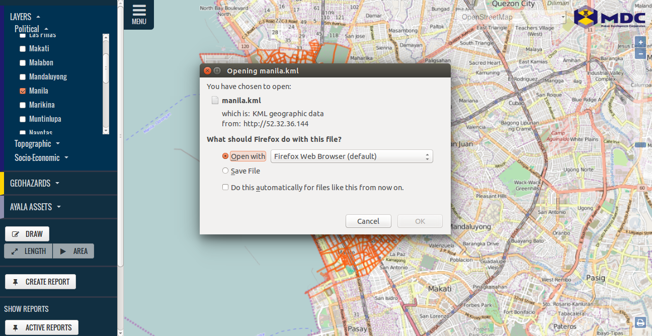The width and height of the screenshot is (652, 336).
Task: Click the layer list scrollbar up arrow
Action: 106,37
